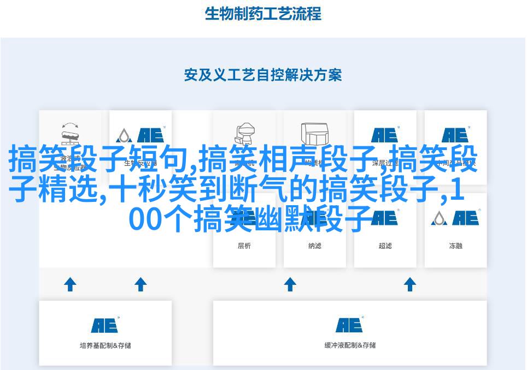
Task: Click the box-shaped homogenizer equipment icon
Action: click(x=314, y=134)
